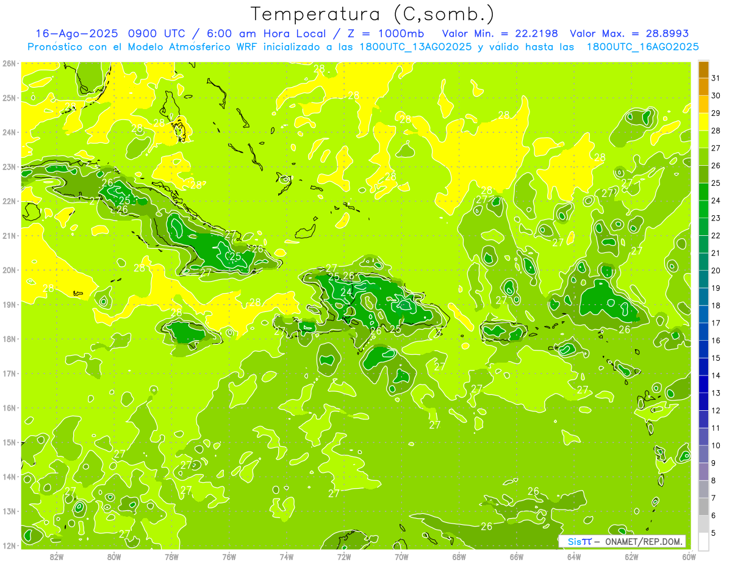This screenshot has height=565, width=732.
Task: Click the '62W' longitude axis label
Action: (631, 557)
